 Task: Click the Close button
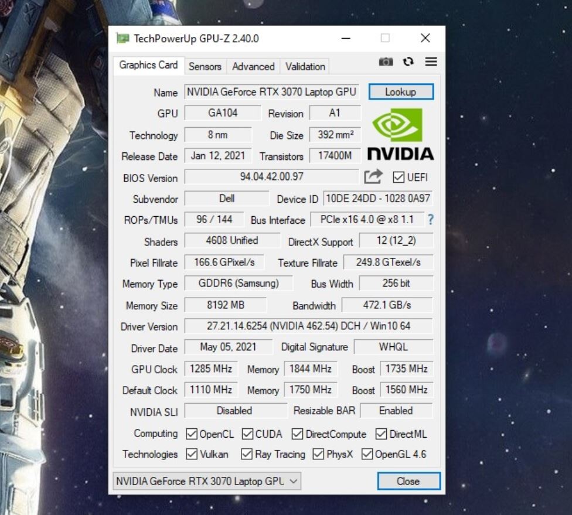[x=408, y=481]
